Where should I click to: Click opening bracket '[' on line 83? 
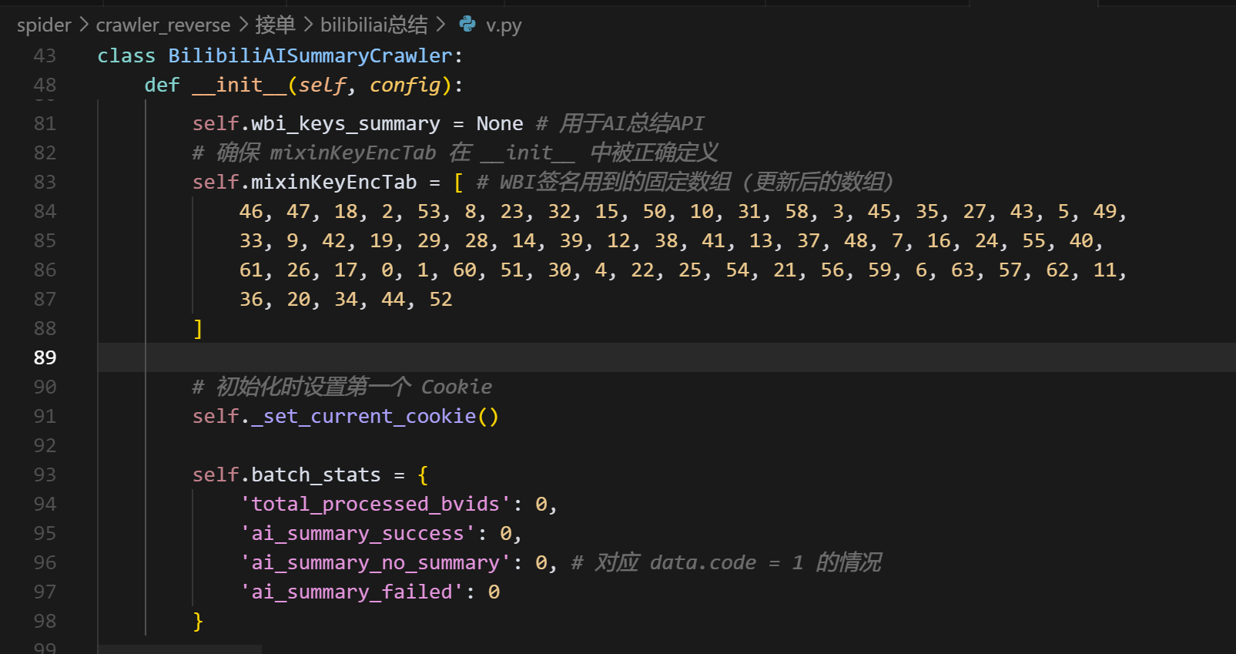pyautogui.click(x=458, y=182)
